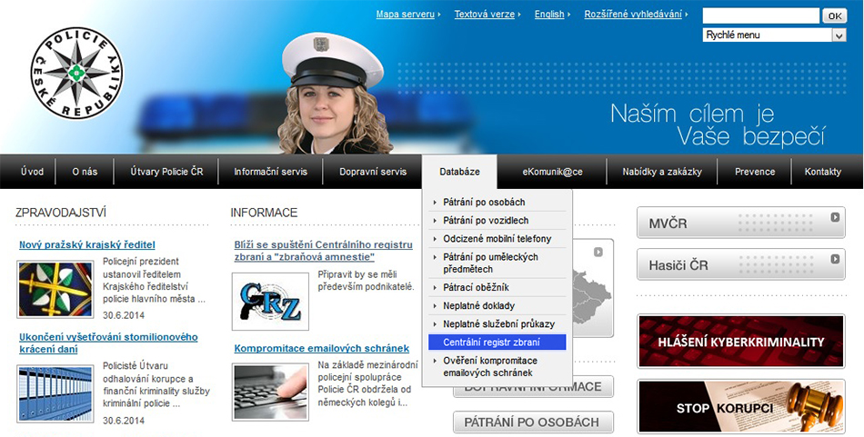Switch to Textová verze
Viewport: 864px width, 437px height.
pos(485,15)
